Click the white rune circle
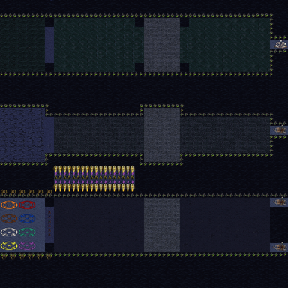 point(9,232)
